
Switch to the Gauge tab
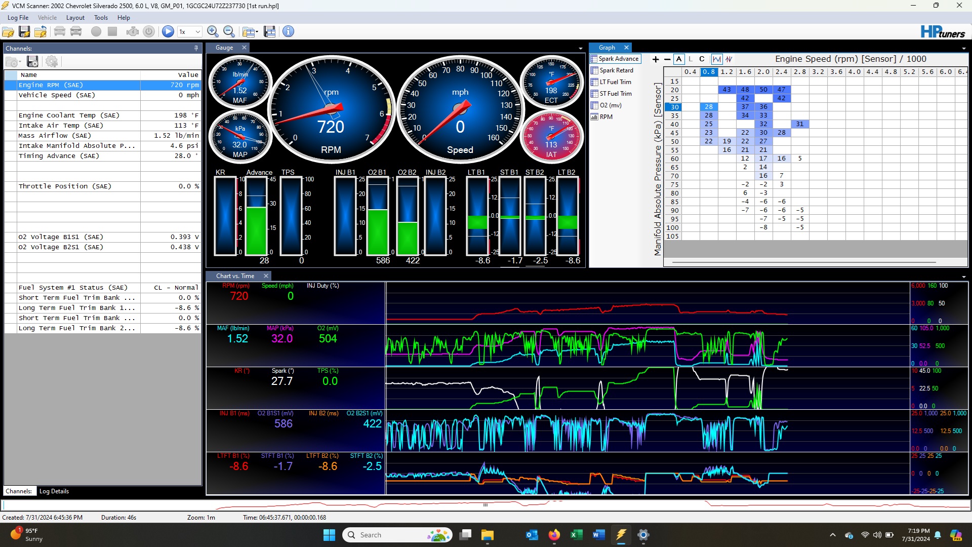point(224,48)
